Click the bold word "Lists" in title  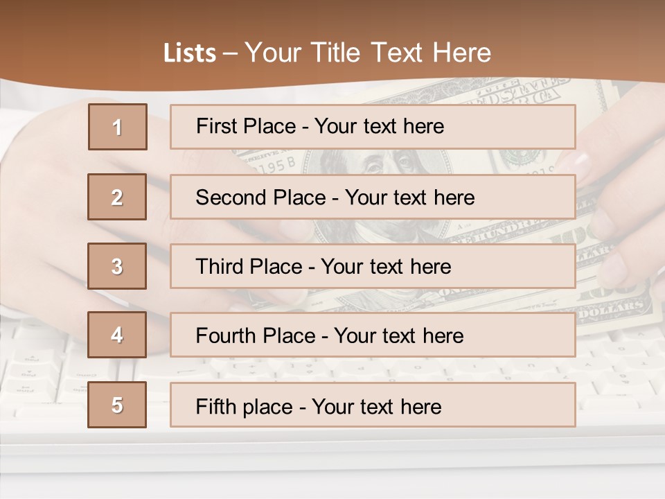[190, 53]
